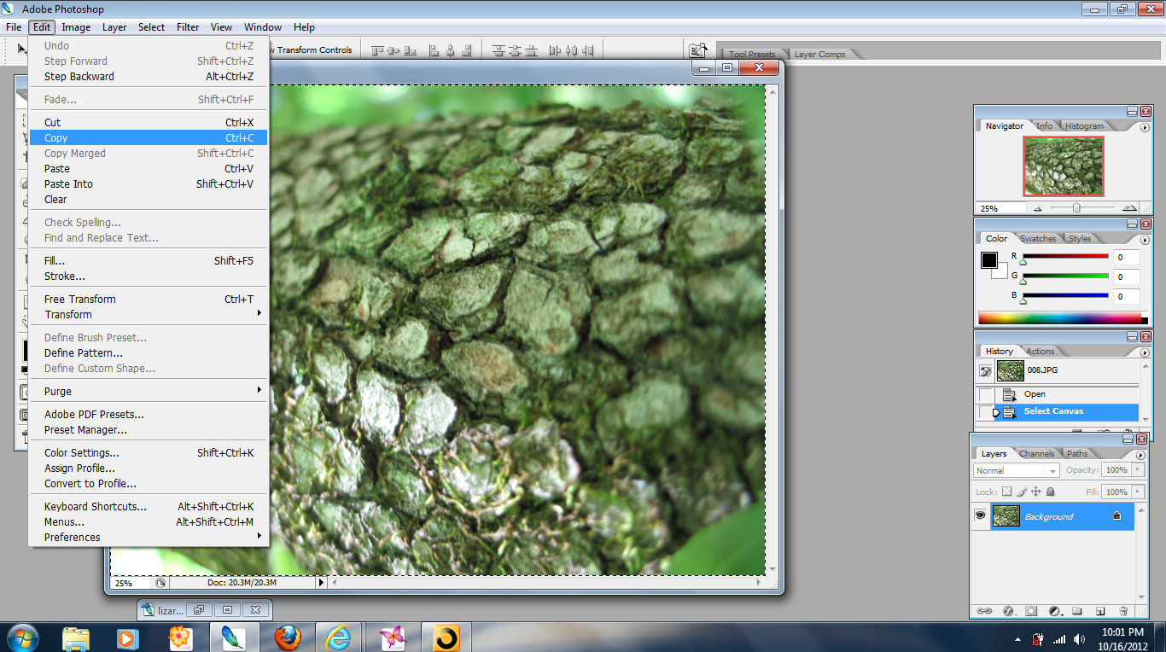1166x652 pixels.
Task: Open layer blend mode Normal dropdown
Action: pos(1016,470)
